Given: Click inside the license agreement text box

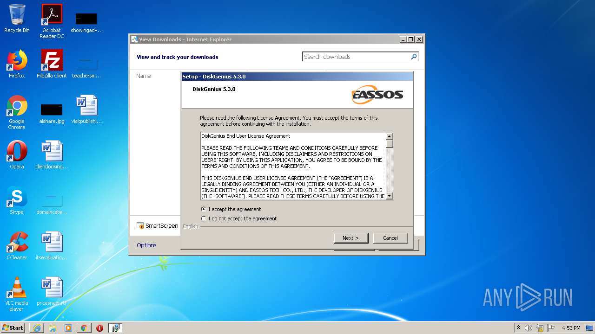Looking at the screenshot, I should tap(293, 166).
